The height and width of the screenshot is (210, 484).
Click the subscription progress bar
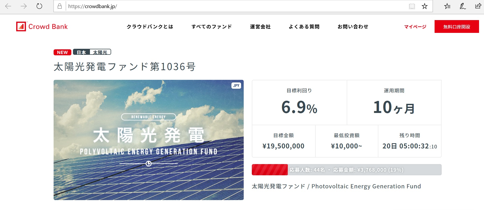(x=346, y=170)
